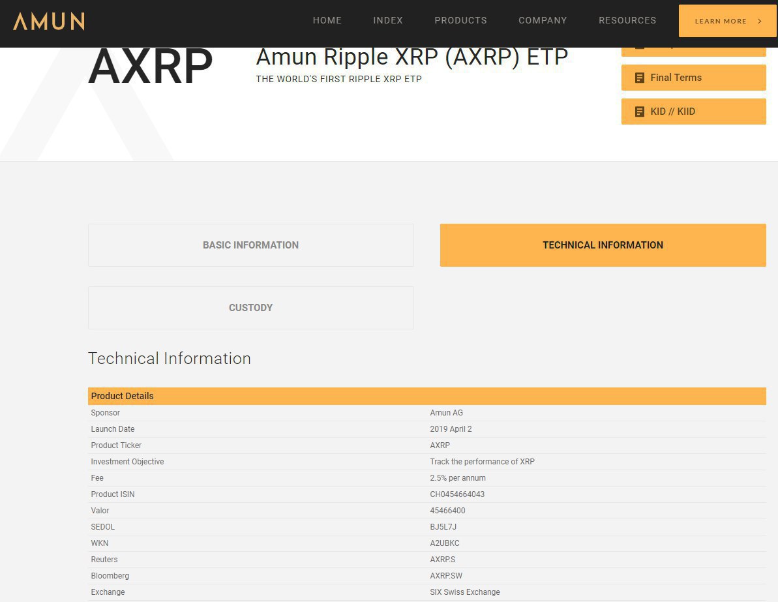
Task: Click the Fee value 2.5% per annum
Action: 457,478
